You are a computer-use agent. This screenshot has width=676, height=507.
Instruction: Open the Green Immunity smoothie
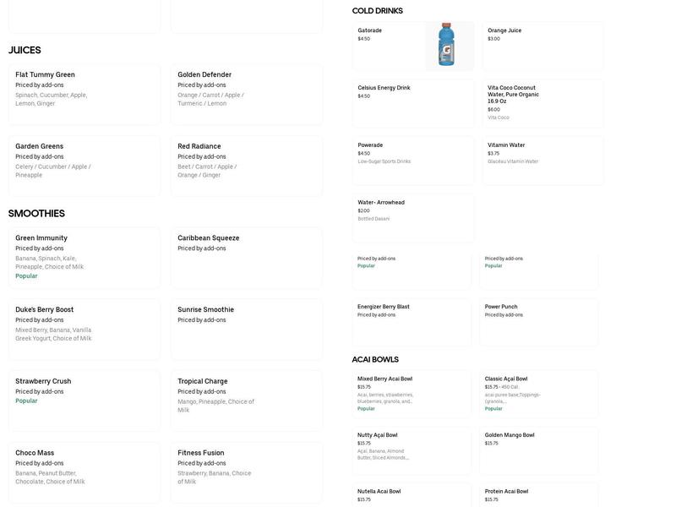point(84,257)
